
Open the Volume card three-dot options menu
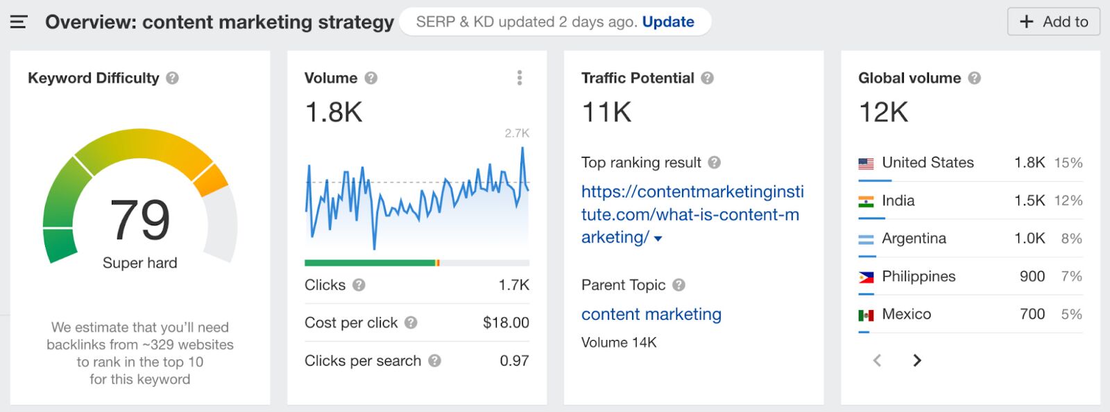pos(519,78)
